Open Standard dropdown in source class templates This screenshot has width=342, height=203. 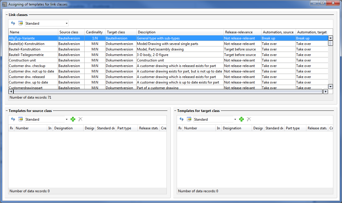coord(67,119)
